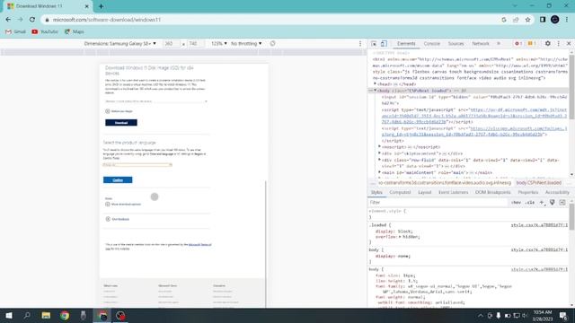
Task: Select the inspect element picker icon
Action: (x=374, y=44)
